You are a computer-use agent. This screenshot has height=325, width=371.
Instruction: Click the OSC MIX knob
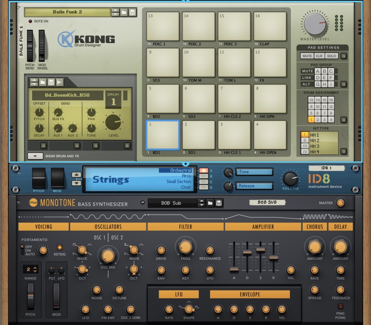coord(108,256)
